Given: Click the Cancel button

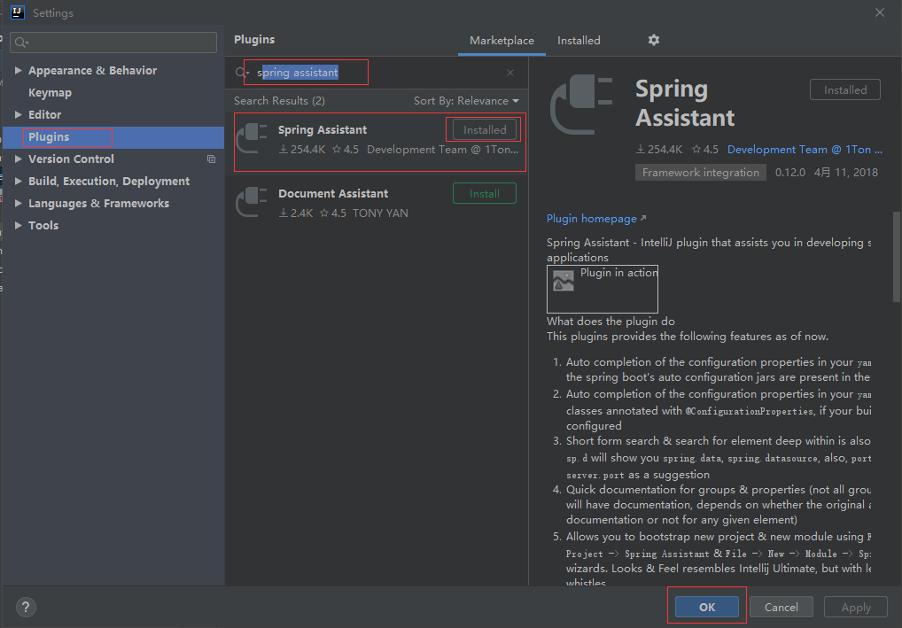Looking at the screenshot, I should point(781,607).
